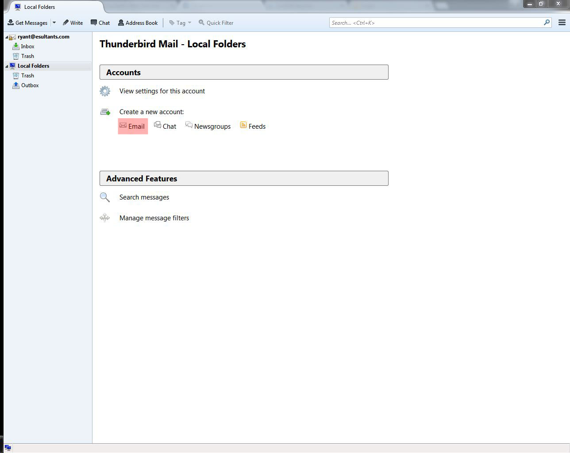
Task: Collapse the ryant@esultants.com account tree
Action: click(x=7, y=37)
